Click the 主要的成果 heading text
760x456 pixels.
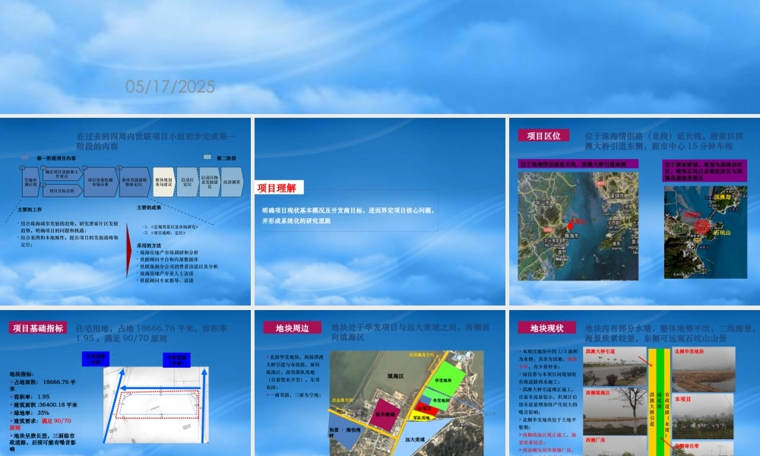(x=149, y=207)
